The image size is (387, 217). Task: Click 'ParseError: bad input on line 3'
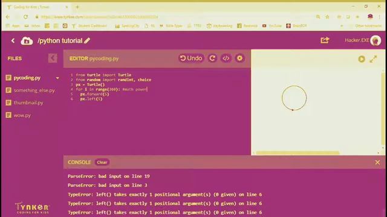tap(108, 185)
